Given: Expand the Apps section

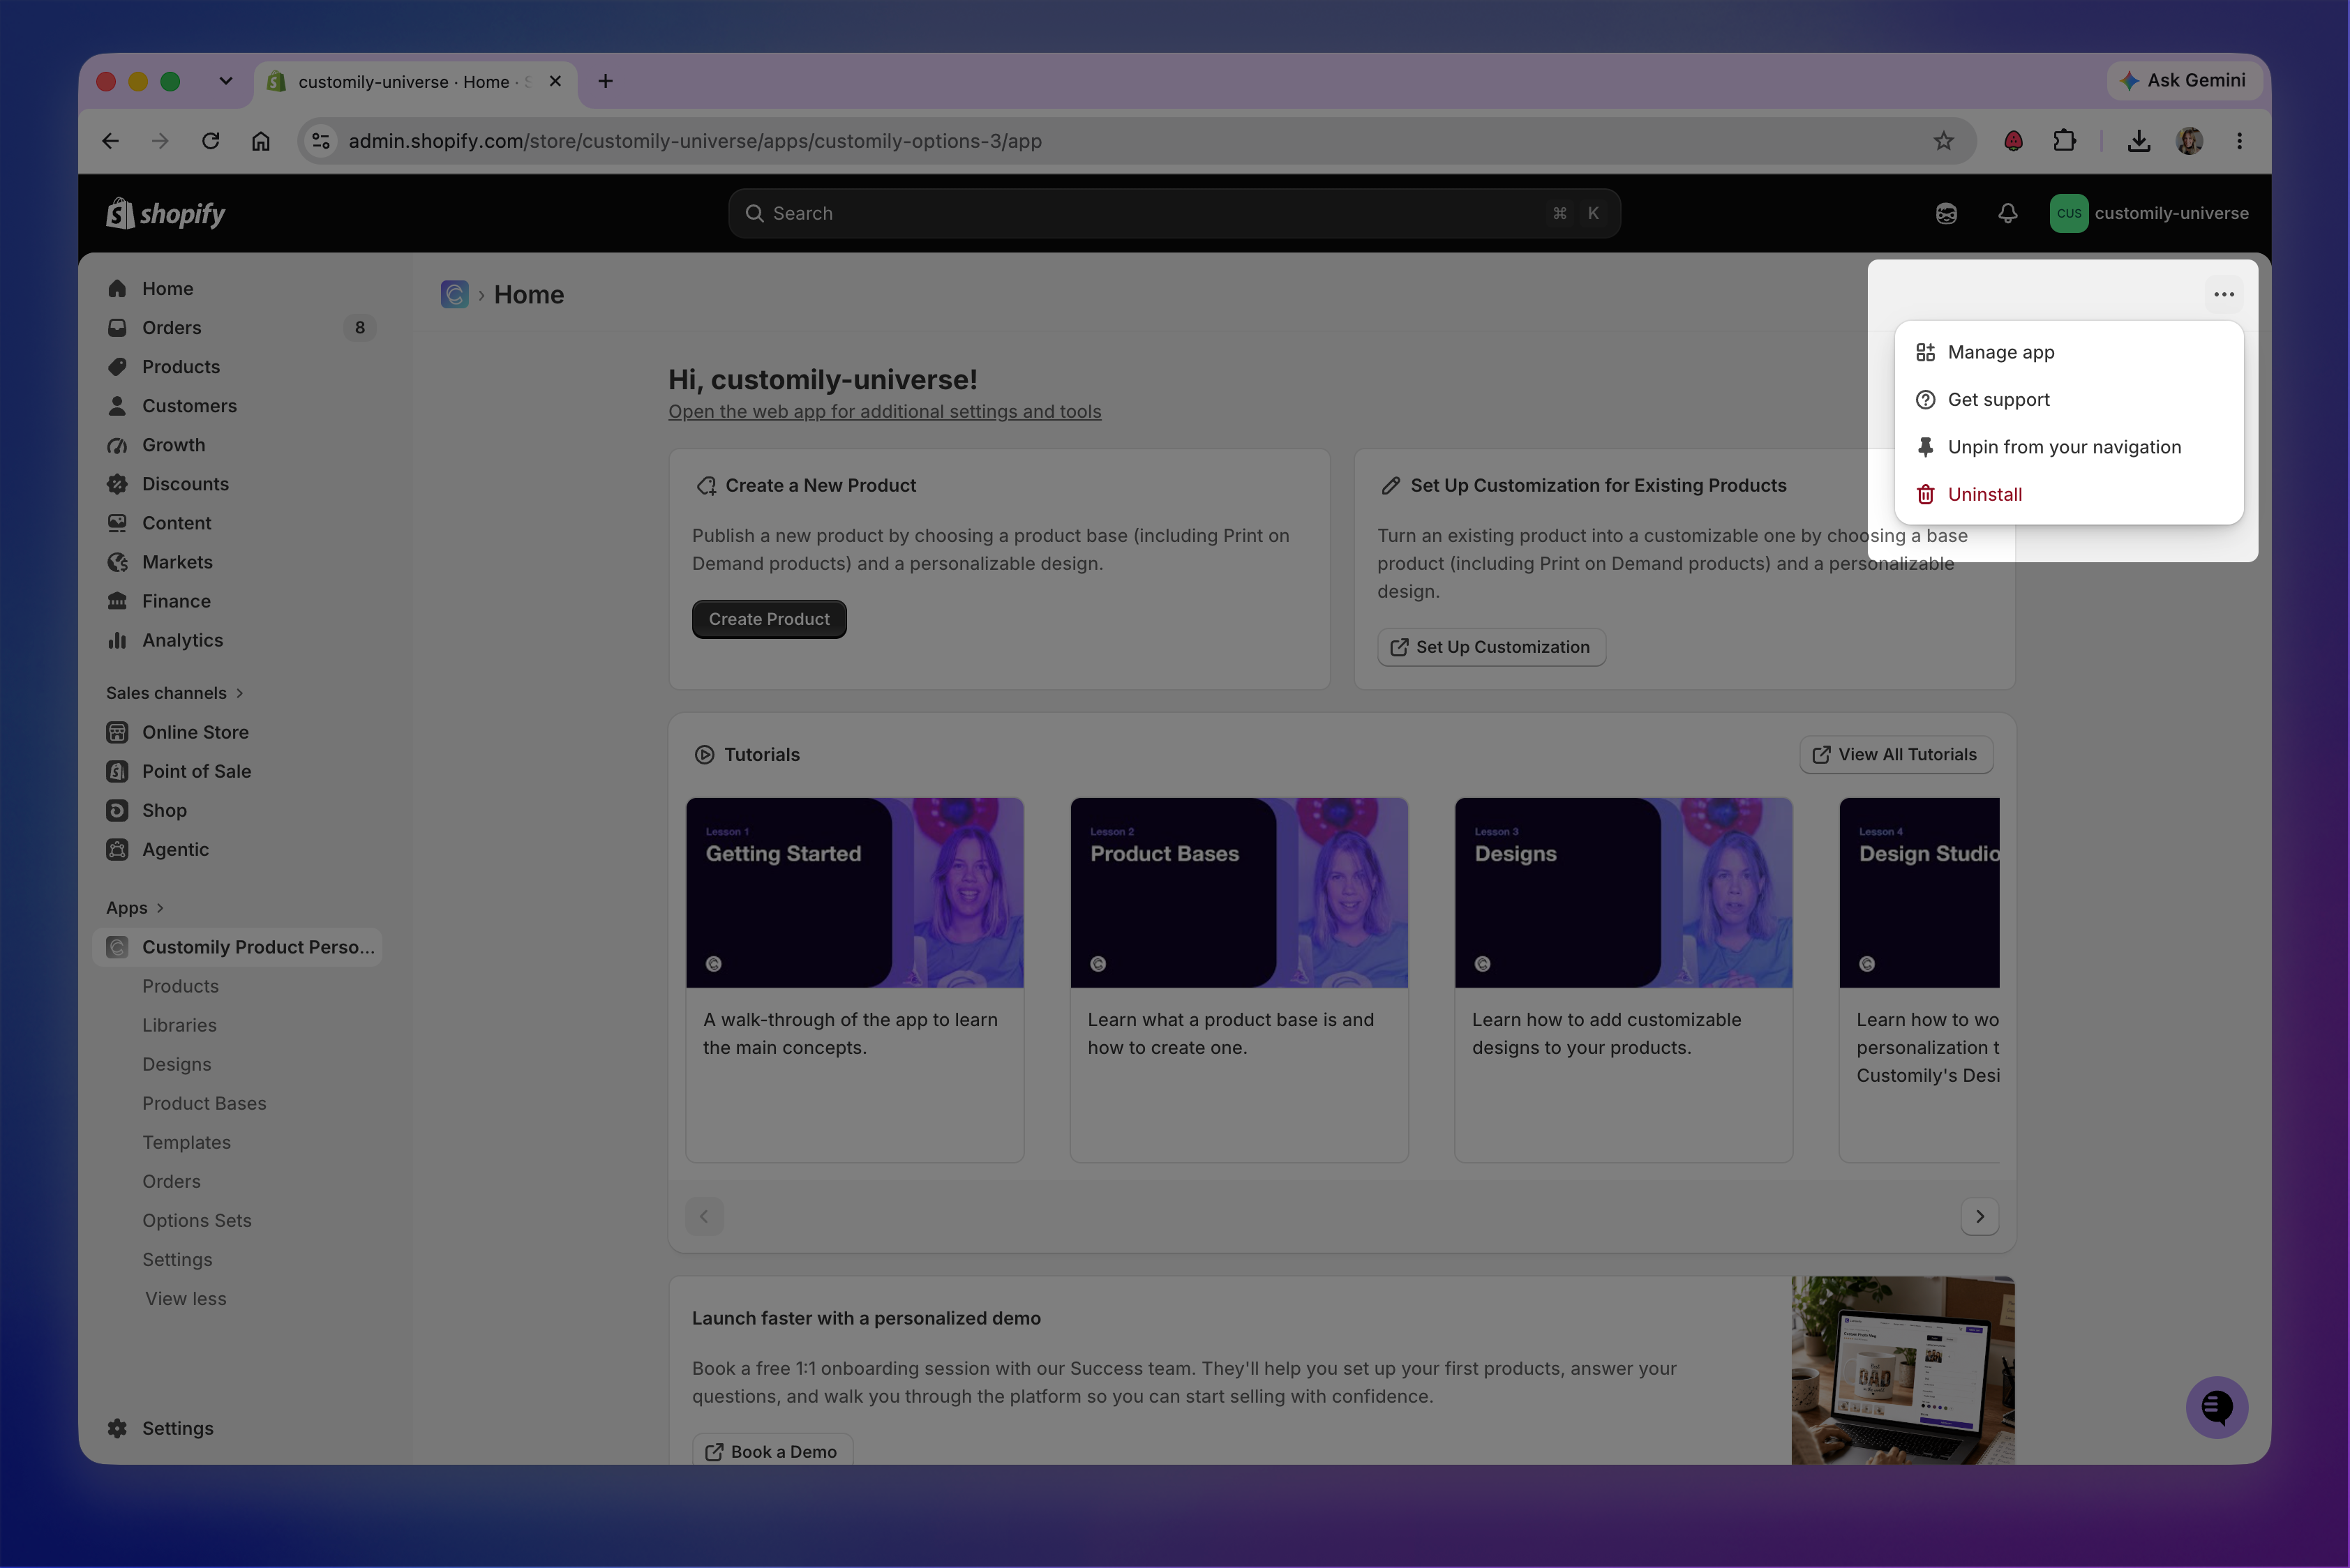Looking at the screenshot, I should [135, 908].
